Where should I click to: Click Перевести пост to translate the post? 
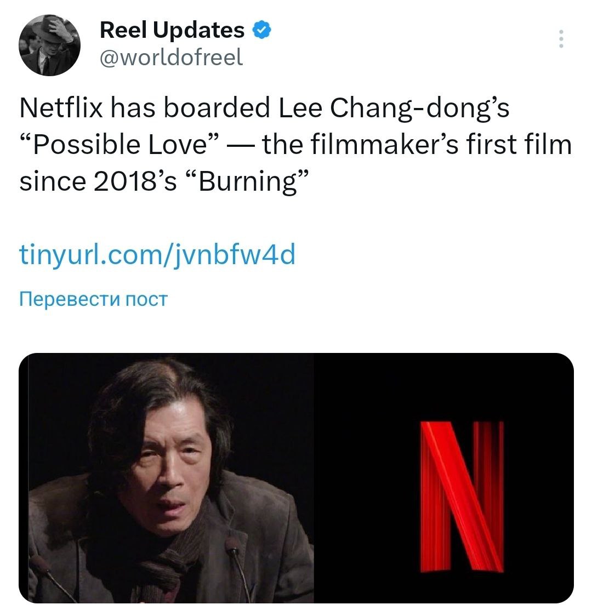pos(93,299)
